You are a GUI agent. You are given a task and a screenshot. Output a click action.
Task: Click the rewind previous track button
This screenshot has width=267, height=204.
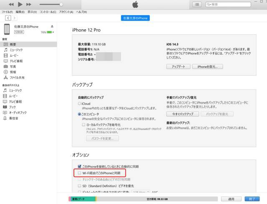[x=11, y=5]
